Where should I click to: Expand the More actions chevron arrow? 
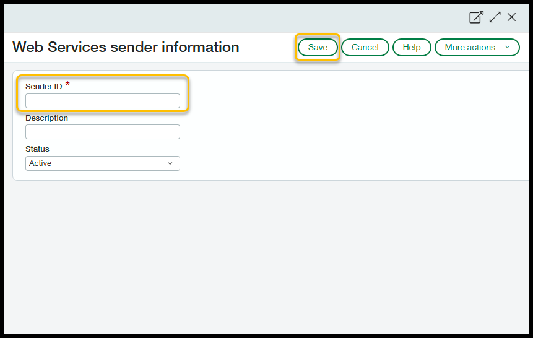tap(508, 48)
